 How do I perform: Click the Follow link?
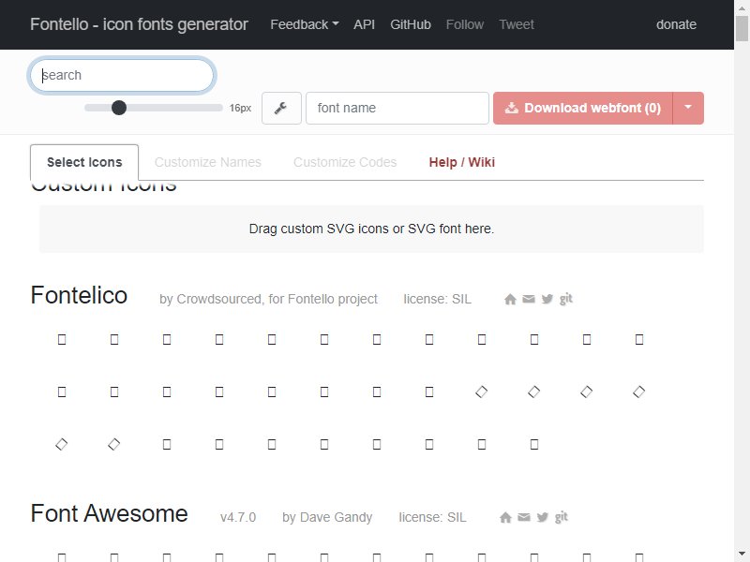pos(465,24)
